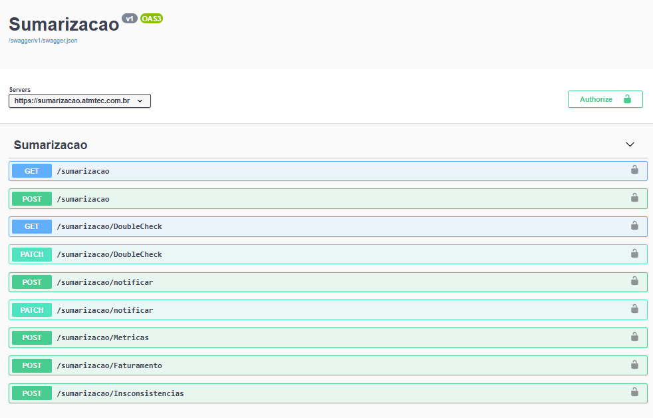The height and width of the screenshot is (418, 653).
Task: Collapse the Sumarizacao section with chevron
Action: 630,144
